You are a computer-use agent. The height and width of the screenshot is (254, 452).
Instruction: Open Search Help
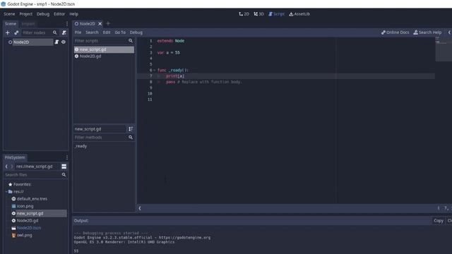[427, 32]
